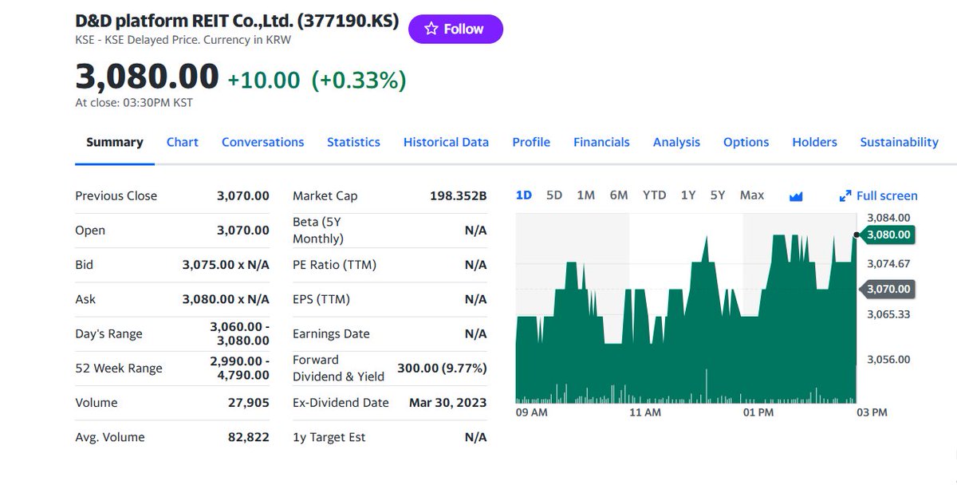Viewport: 957px width, 485px height.
Task: Switch to the Chart tab
Action: (x=183, y=142)
